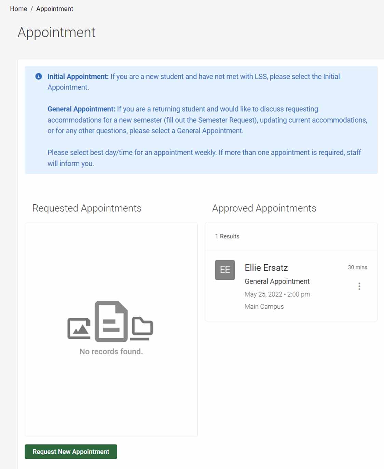Click the Approved Appointments heading
The height and width of the screenshot is (469, 384).
264,208
